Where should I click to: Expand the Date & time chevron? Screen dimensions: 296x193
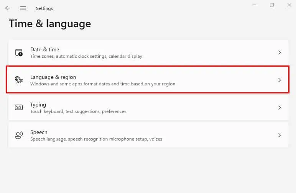pos(280,52)
